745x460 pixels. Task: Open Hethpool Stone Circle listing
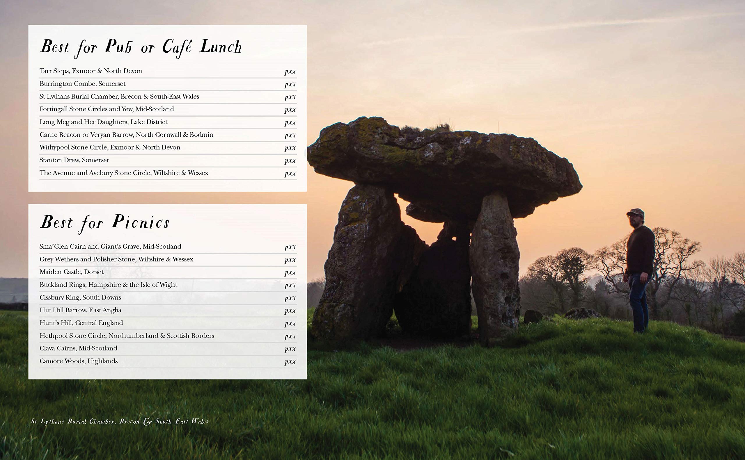(x=127, y=336)
